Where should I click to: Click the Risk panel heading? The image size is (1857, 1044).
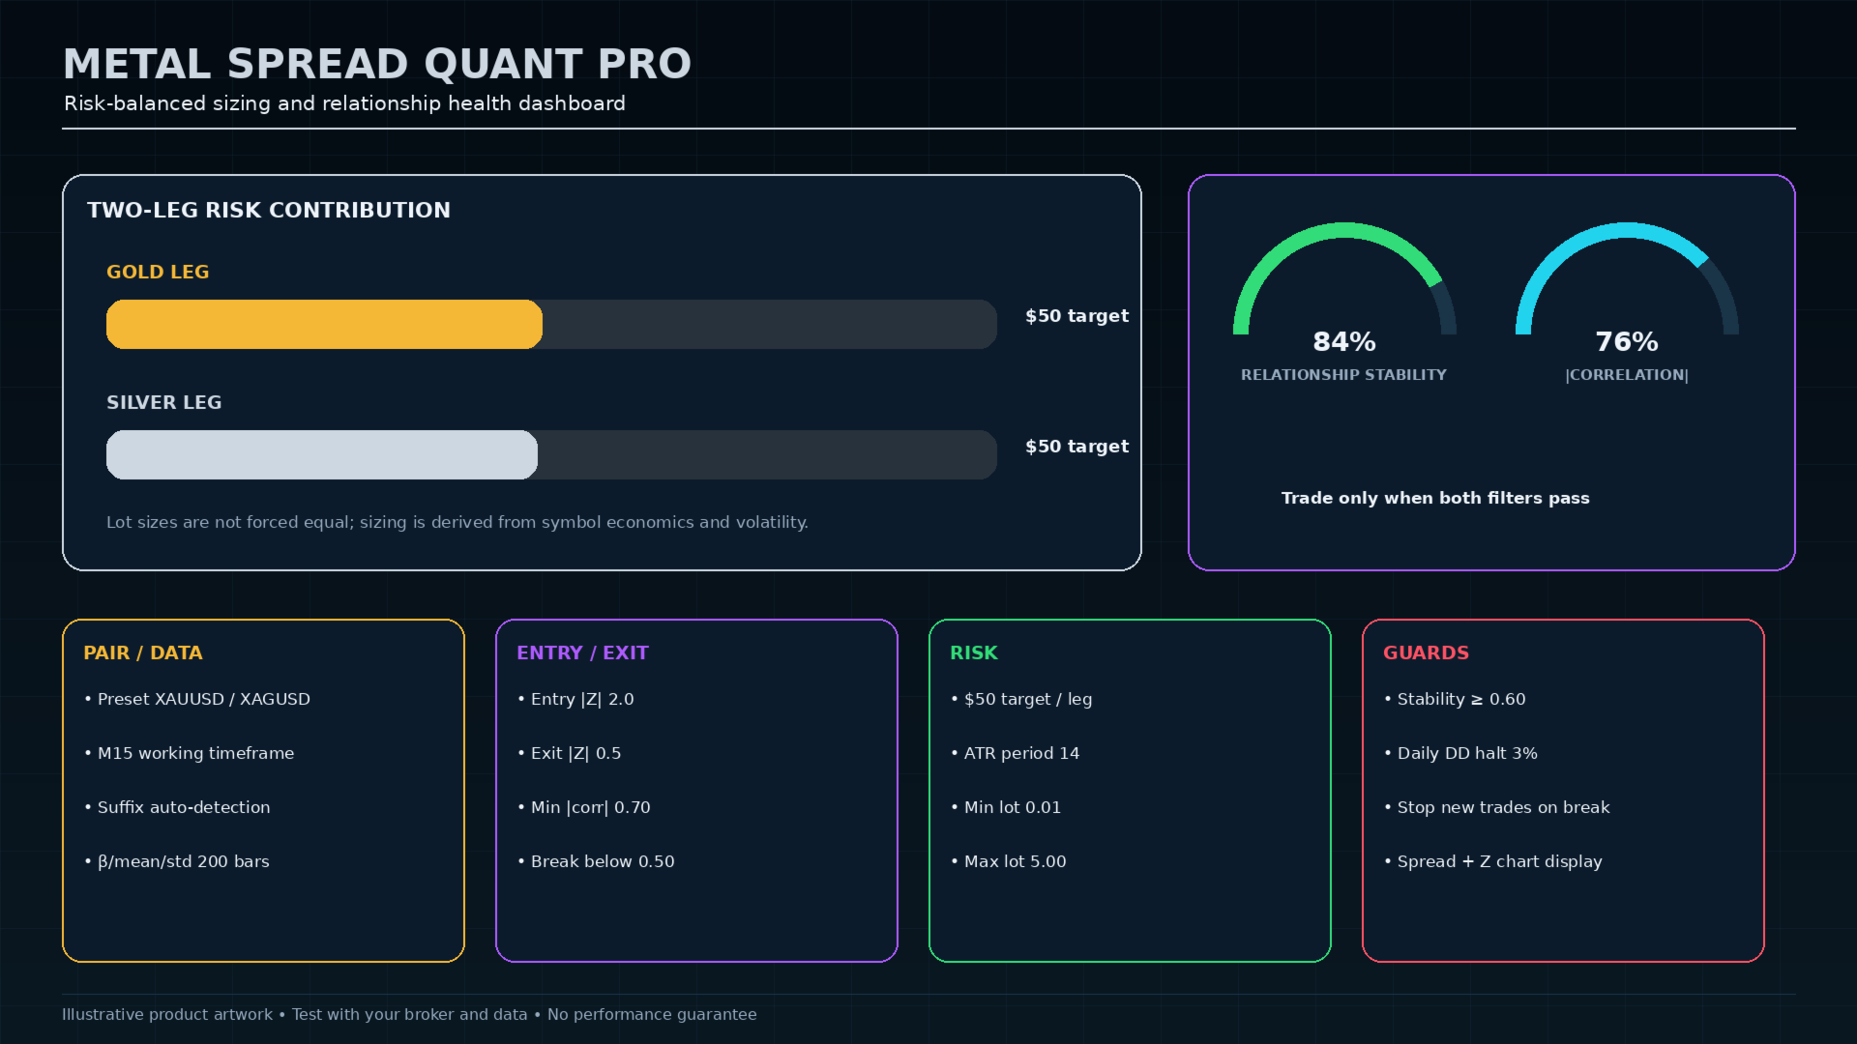click(974, 652)
